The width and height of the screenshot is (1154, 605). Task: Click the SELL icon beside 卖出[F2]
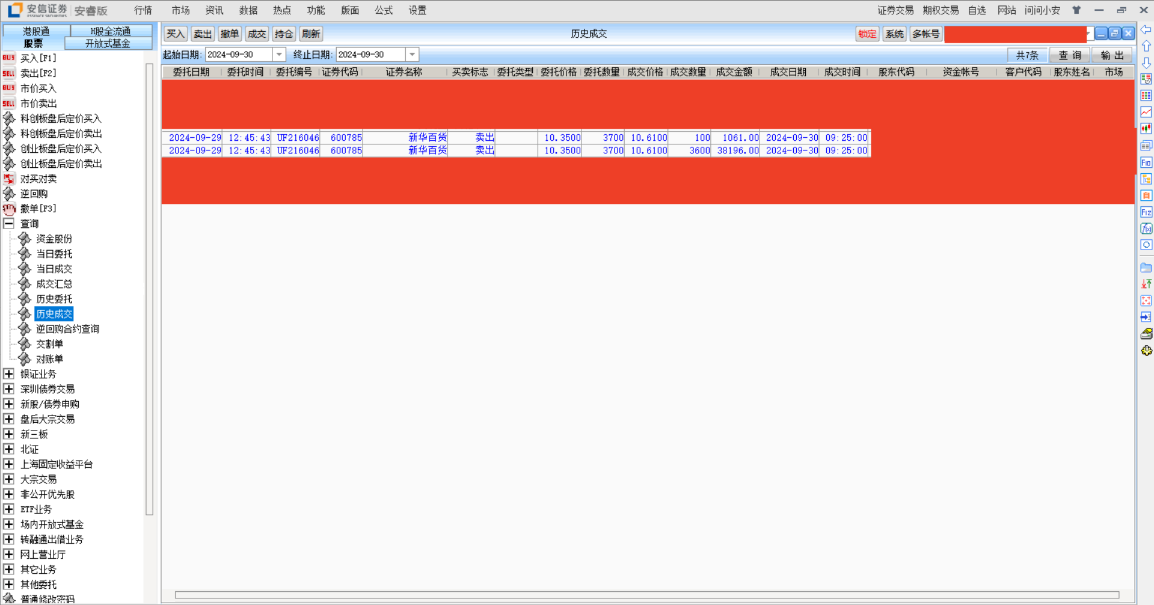[8, 73]
